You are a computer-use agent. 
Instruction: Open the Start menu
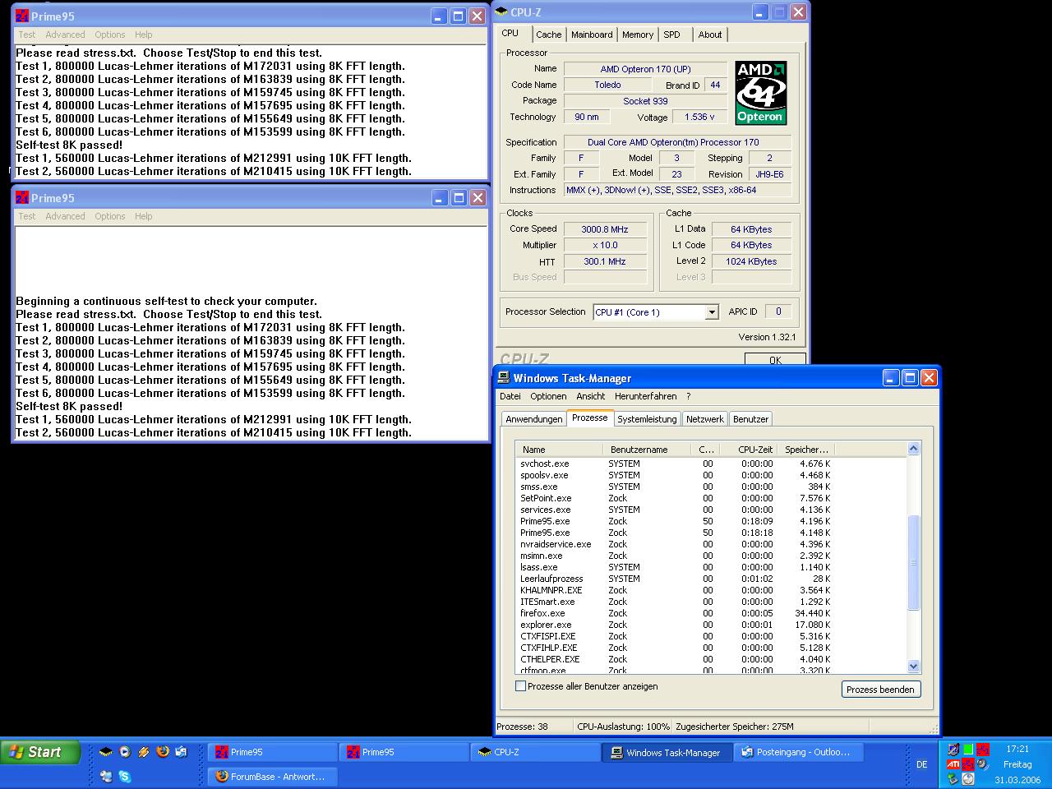pos(40,751)
